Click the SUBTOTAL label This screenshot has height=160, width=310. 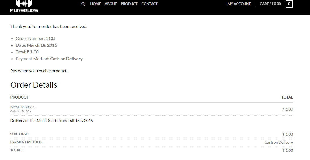tap(19, 134)
